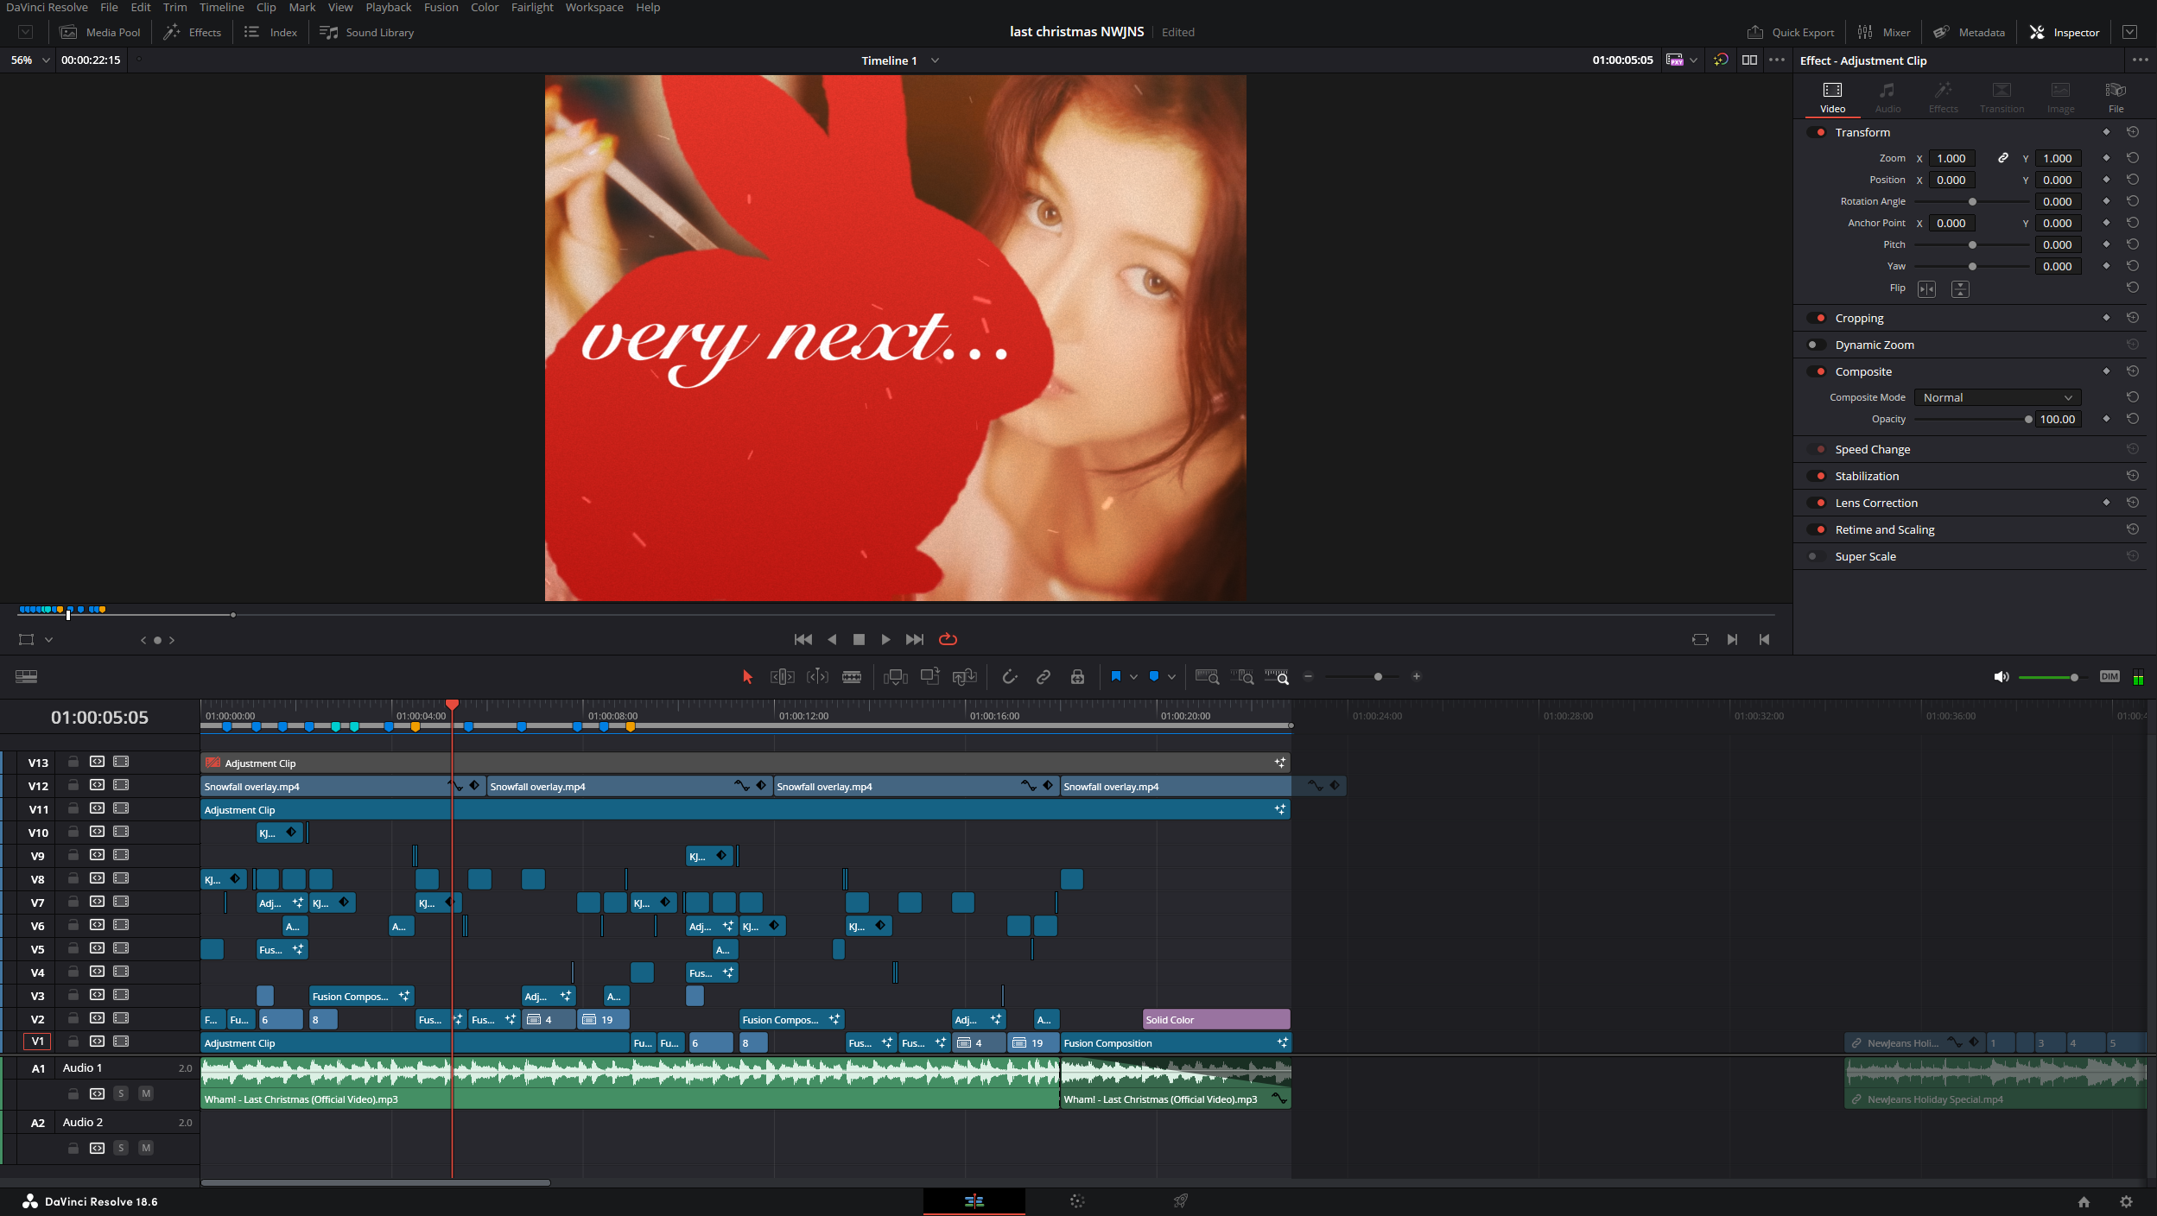Toggle the Inspector panel button

(x=2064, y=32)
